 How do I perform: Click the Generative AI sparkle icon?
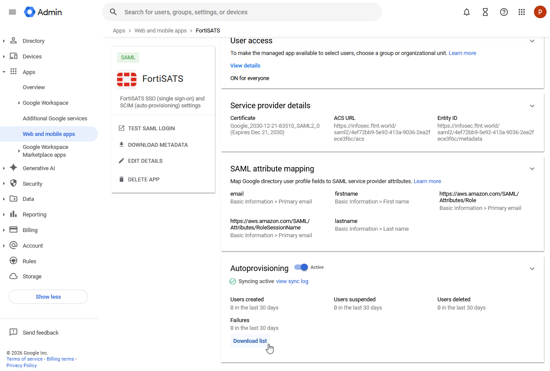13,168
